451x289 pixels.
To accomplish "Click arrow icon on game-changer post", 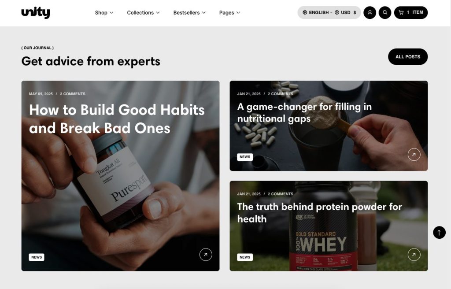I will 414,155.
